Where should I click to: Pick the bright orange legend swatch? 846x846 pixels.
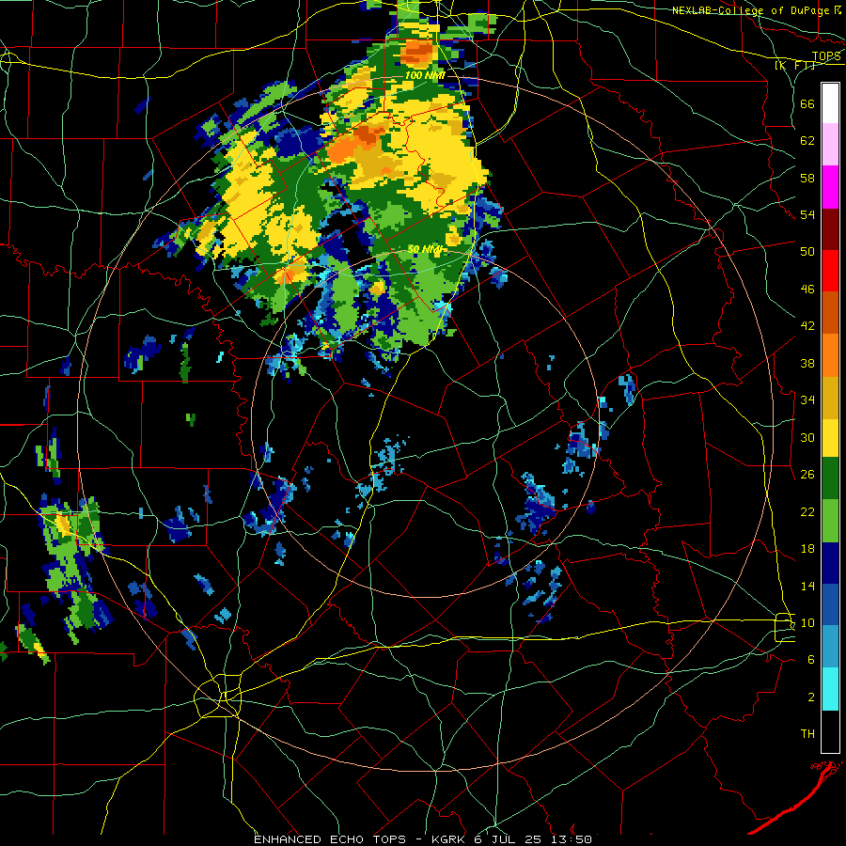click(830, 354)
